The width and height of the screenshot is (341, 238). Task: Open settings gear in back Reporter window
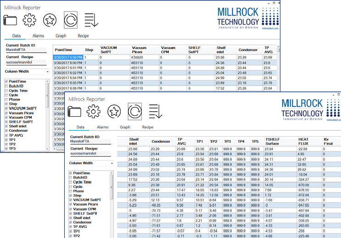pyautogui.click(x=29, y=20)
